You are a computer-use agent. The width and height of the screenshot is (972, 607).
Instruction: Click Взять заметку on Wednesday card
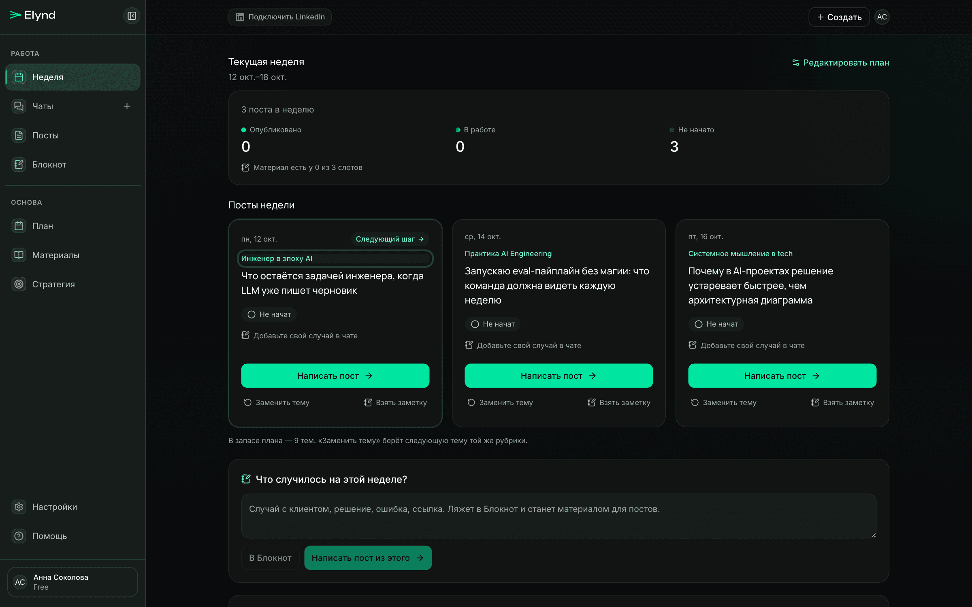click(x=619, y=402)
